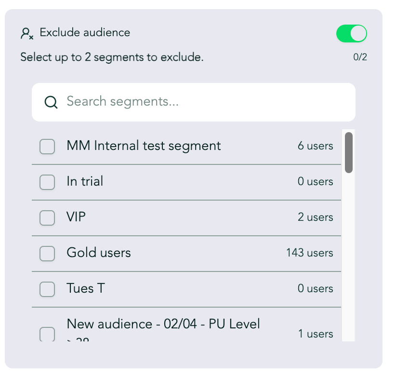
Task: Click the Gold users segment name
Action: click(x=99, y=253)
